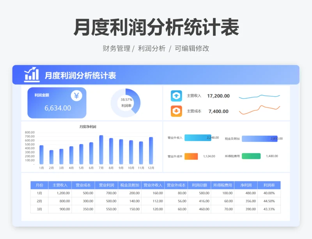312x239 pixels.
Task: Click the yen currency icon on profit card
Action: click(x=76, y=96)
